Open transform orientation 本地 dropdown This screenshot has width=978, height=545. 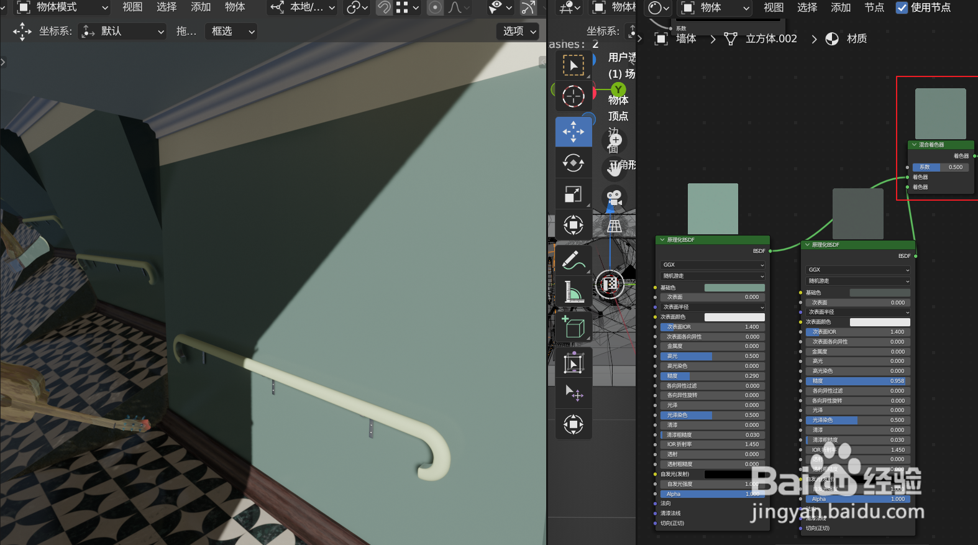click(x=303, y=7)
